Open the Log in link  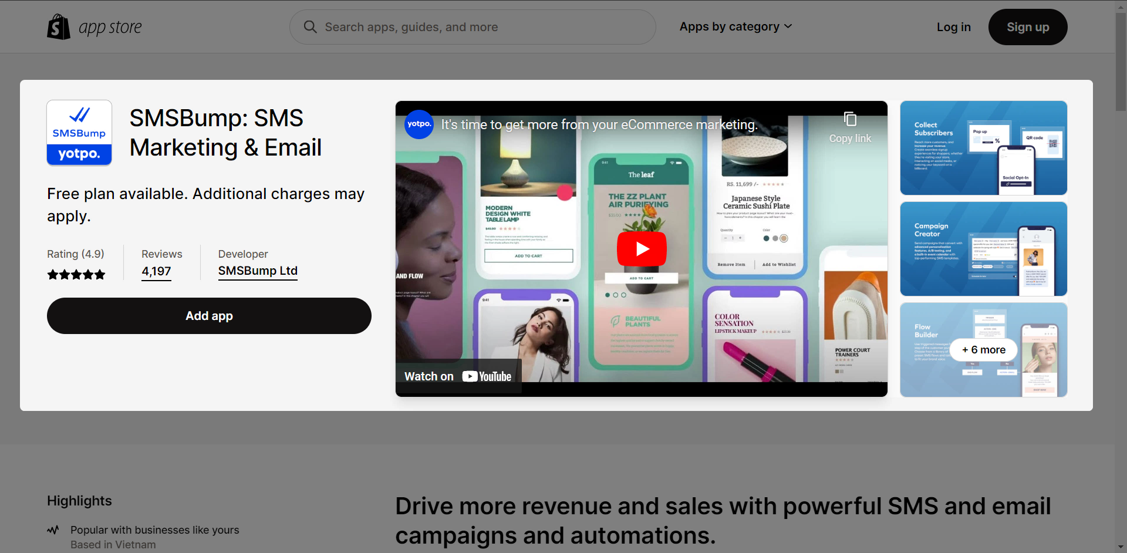953,27
